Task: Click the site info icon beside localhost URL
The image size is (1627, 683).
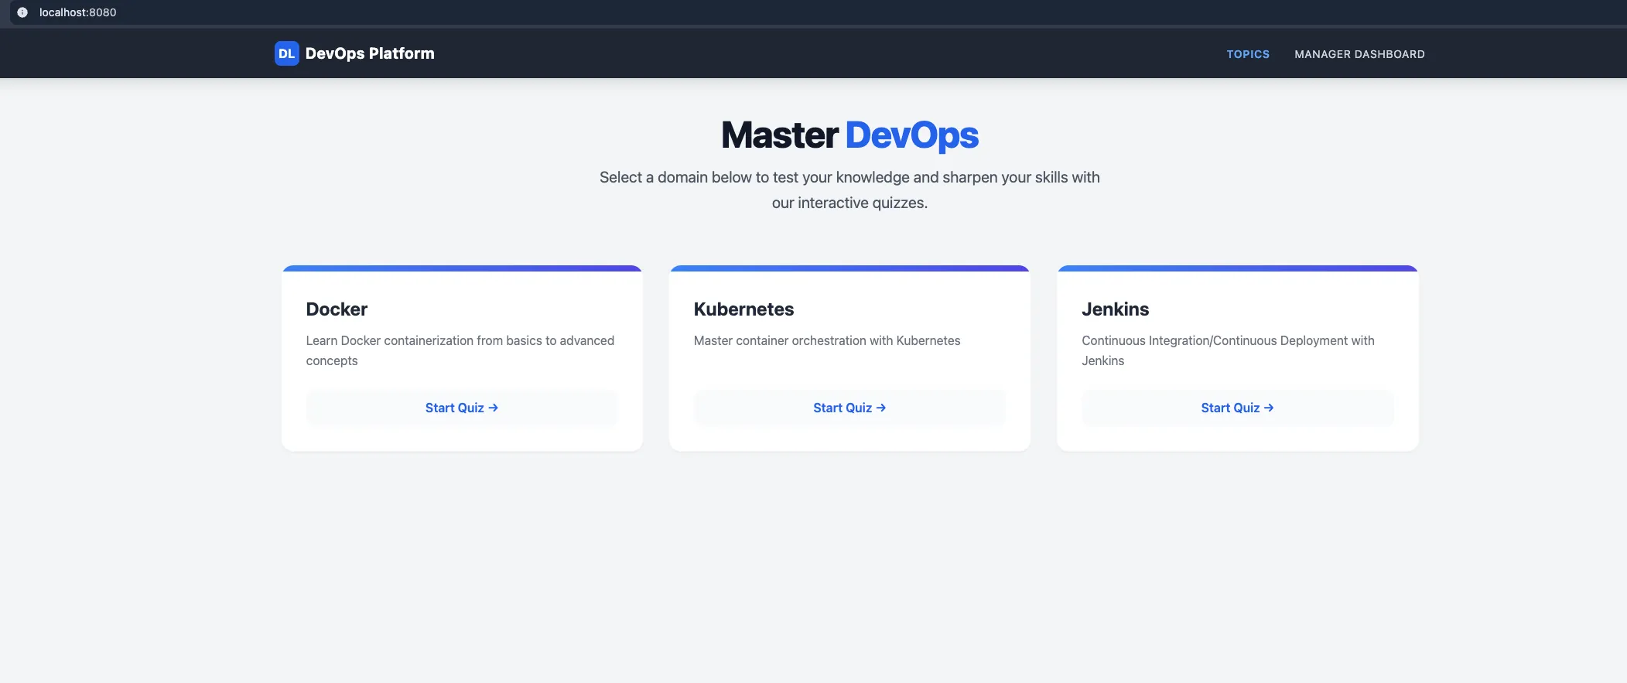Action: coord(22,12)
